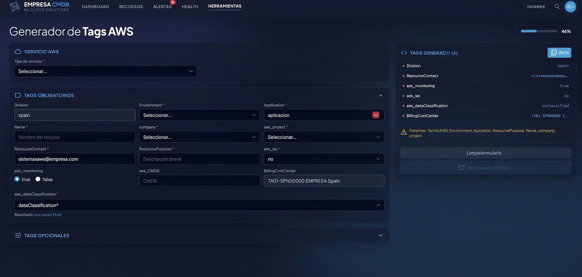Viewport: 582px width, 277px height.
Task: Focus the Name input field
Action: pos(75,137)
